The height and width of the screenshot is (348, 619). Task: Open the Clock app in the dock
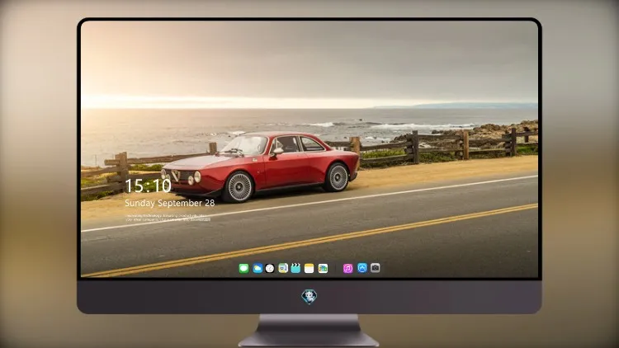click(270, 268)
